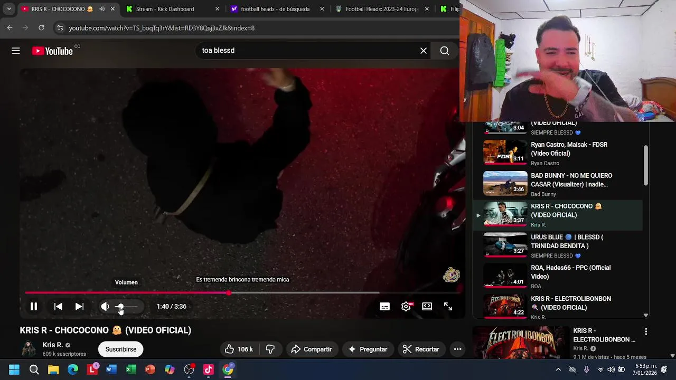The image size is (676, 380).
Task: Open the YouTube hamburger guide menu
Action: [x=16, y=51]
